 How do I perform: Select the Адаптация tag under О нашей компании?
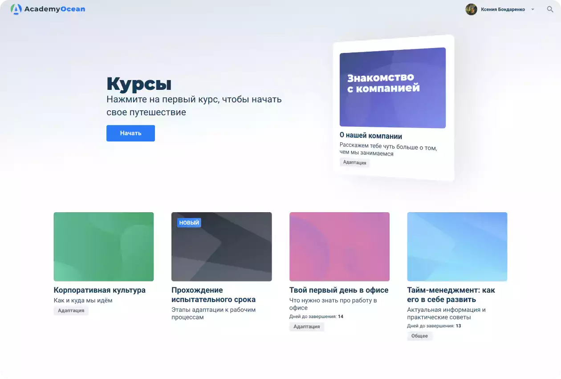click(354, 162)
